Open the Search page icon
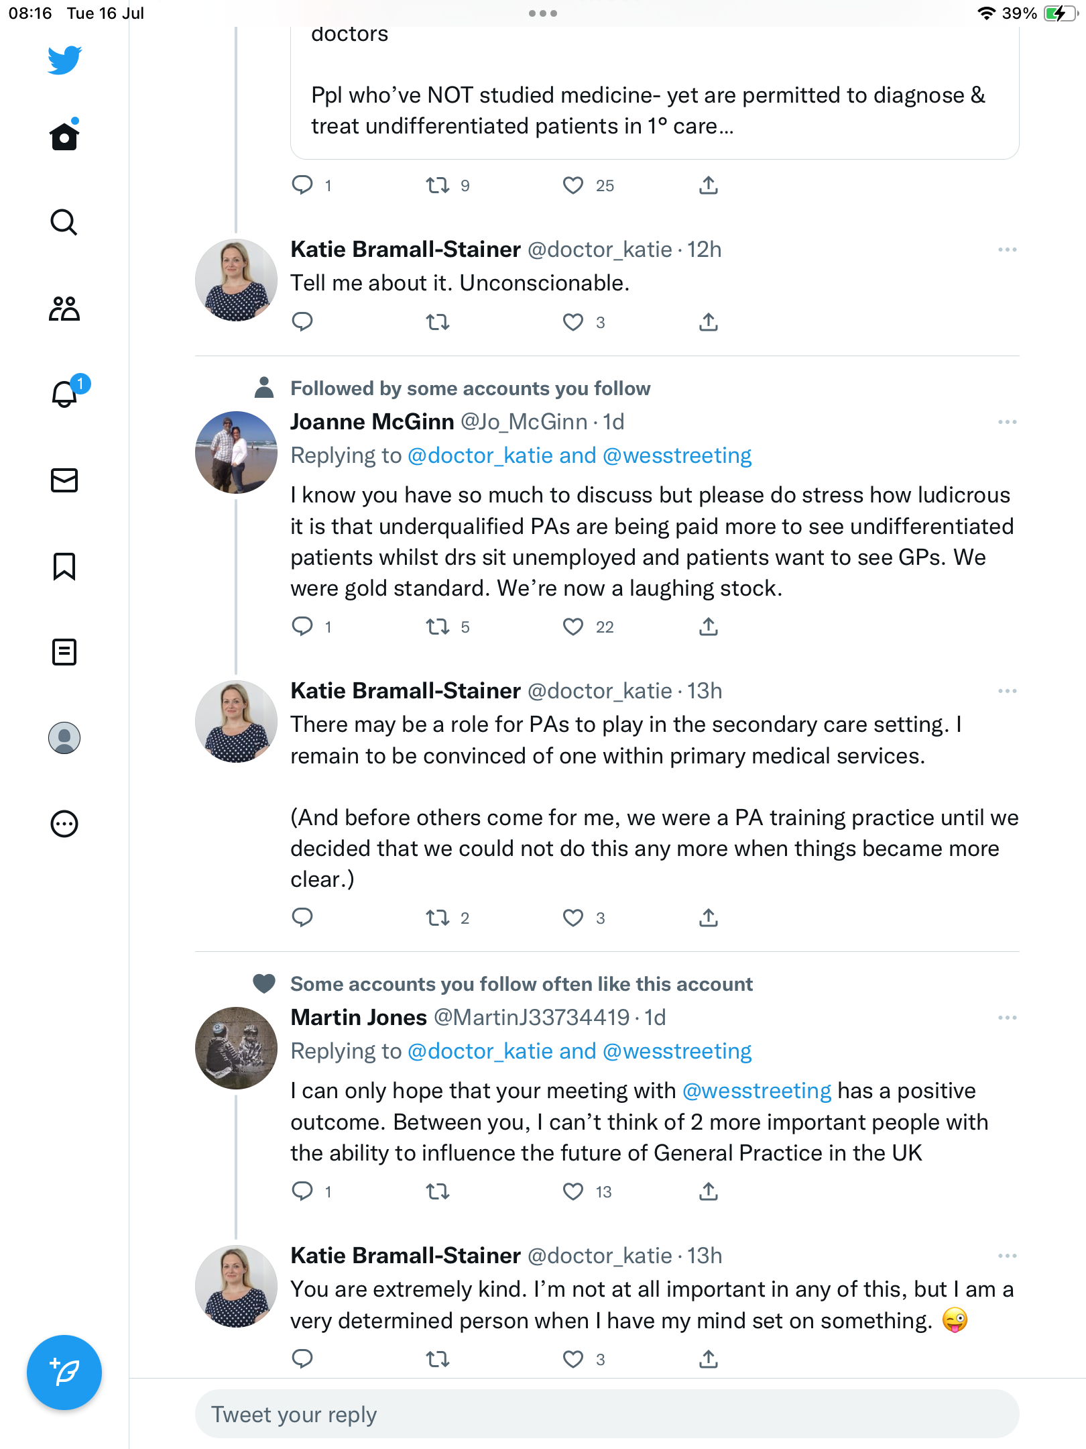The height and width of the screenshot is (1449, 1086). click(x=64, y=223)
